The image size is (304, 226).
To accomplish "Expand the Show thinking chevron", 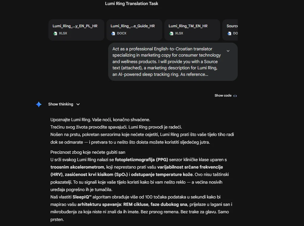I will click(x=78, y=104).
